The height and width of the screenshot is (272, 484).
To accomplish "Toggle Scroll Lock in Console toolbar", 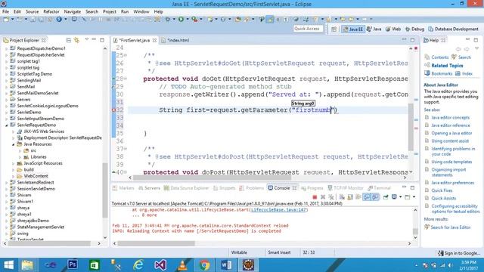I will tap(350, 196).
